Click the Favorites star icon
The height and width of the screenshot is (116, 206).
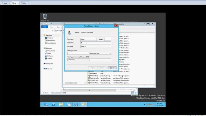44,35
